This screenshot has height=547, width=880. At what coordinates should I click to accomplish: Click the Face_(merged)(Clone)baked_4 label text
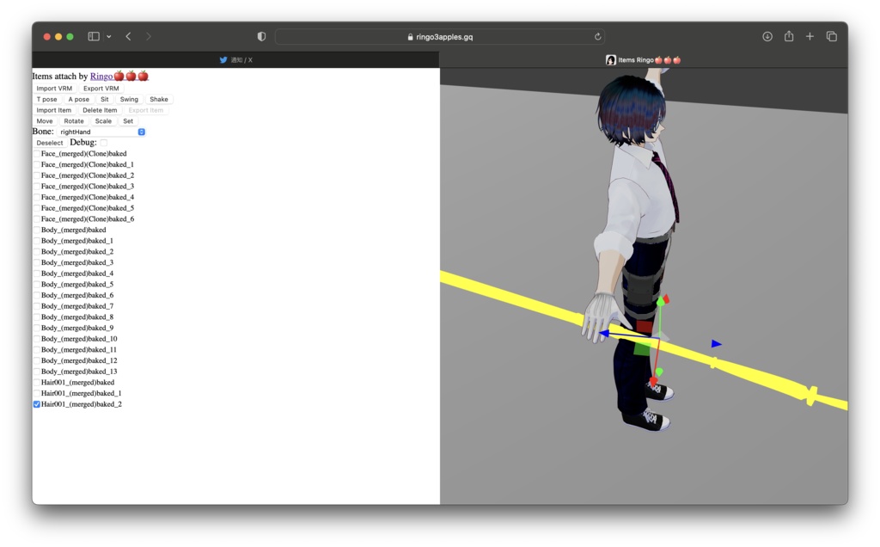coord(88,197)
